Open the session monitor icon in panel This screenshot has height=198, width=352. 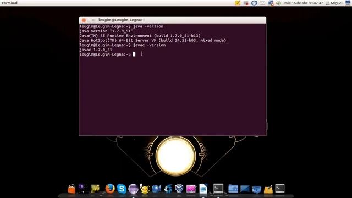tap(348, 3)
